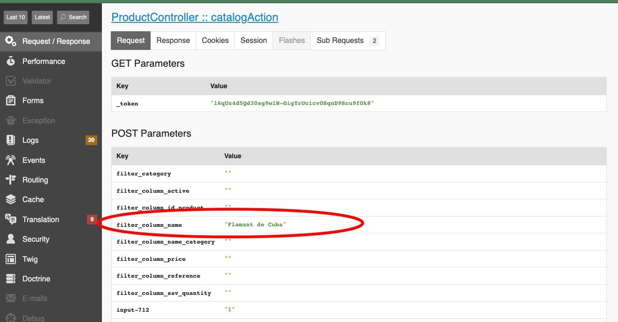Click the Search button
Image resolution: width=618 pixels, height=322 pixels.
73,17
